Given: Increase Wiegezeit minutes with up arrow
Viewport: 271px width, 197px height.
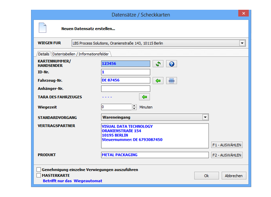Looking at the screenshot, I should pos(134,105).
